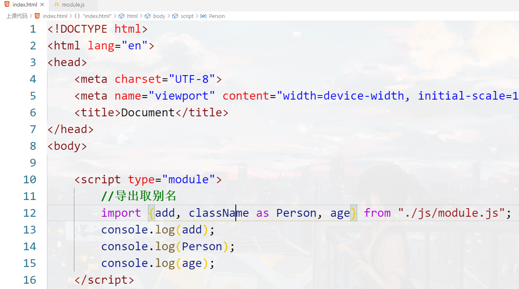Click the </script> closing tag
Viewport: 519px width, 289px height.
pyautogui.click(x=104, y=280)
